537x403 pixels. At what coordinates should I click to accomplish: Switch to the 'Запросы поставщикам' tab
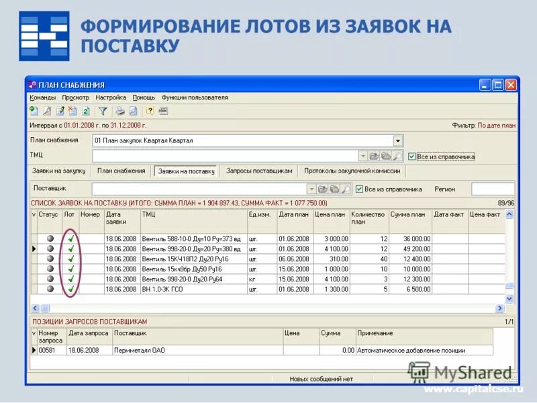coord(260,171)
